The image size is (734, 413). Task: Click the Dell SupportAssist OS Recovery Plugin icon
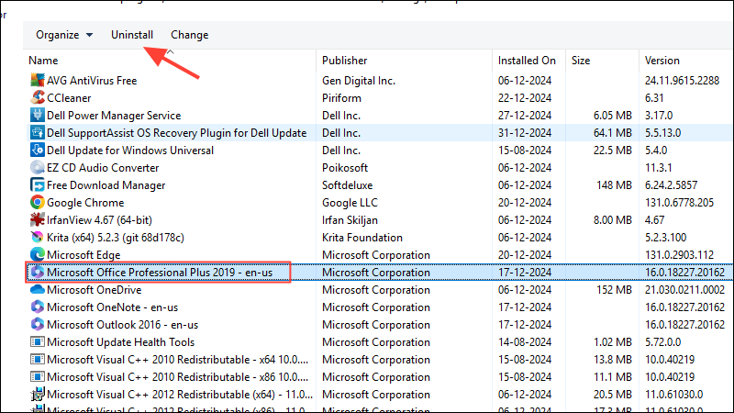[x=37, y=132]
